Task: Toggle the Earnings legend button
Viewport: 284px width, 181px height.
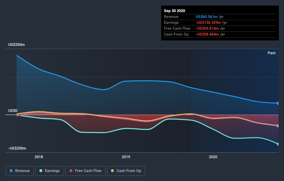Action: point(49,171)
